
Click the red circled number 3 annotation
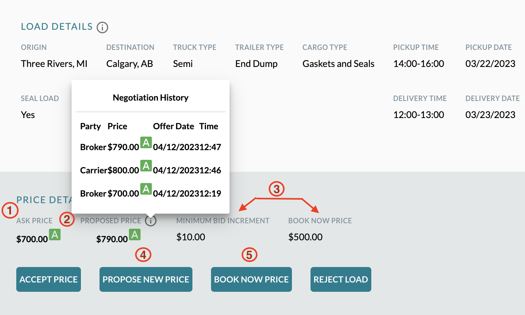277,189
